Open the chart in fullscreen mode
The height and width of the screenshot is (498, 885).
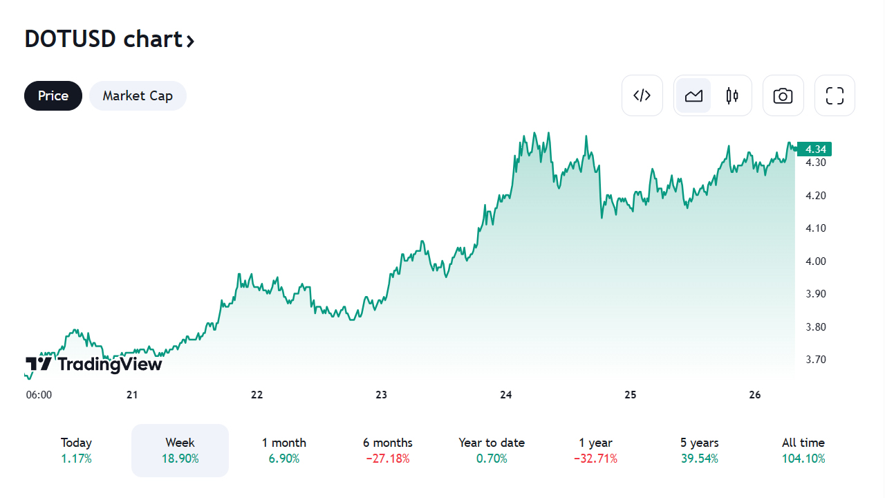click(x=835, y=95)
